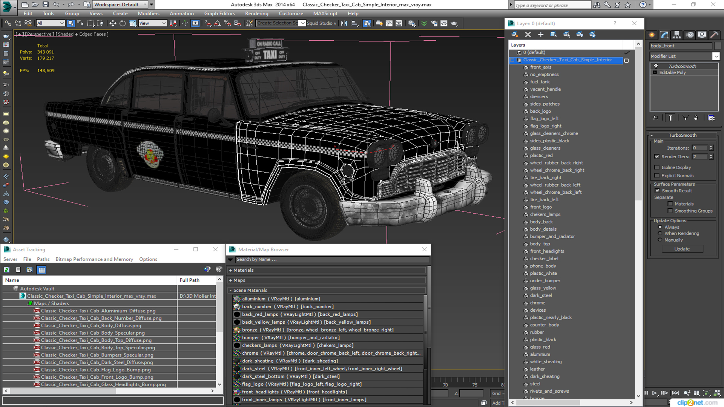Enable Explicit Normals checkbox
This screenshot has width=724, height=407.
tap(657, 176)
